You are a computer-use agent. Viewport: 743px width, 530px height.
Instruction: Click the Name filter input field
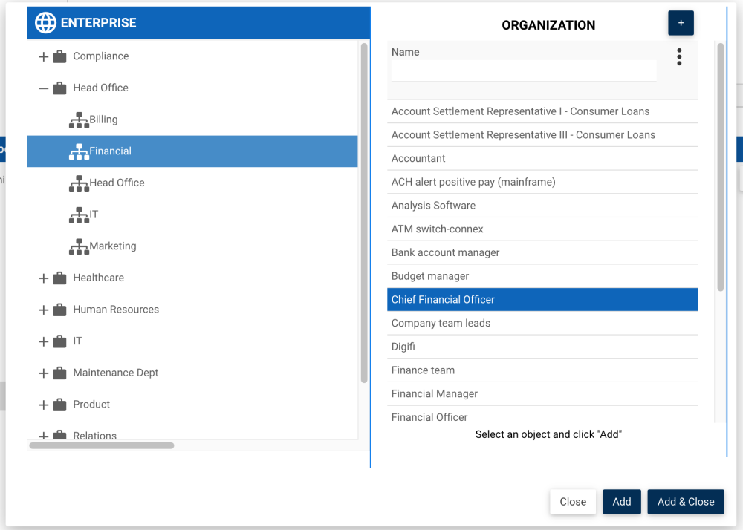point(524,71)
